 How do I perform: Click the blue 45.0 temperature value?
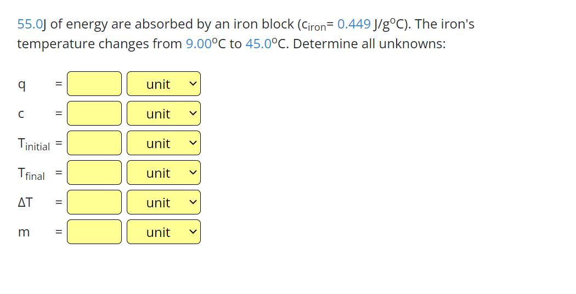(258, 44)
